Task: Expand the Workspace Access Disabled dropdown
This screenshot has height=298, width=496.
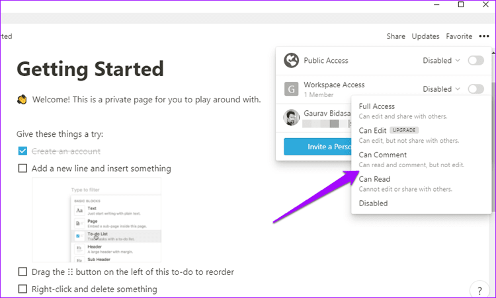Action: (441, 89)
